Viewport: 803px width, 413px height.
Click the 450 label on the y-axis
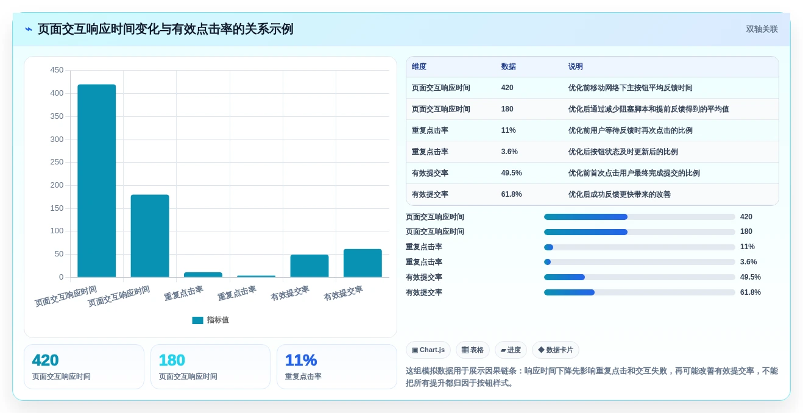pyautogui.click(x=57, y=70)
